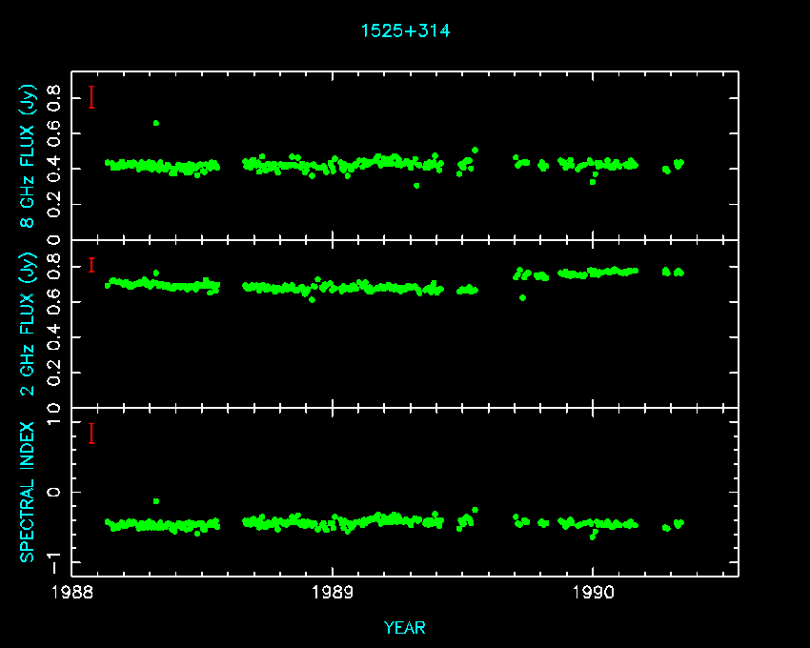810x648 pixels.
Task: Click the SPECTRAL INDEX axis label
Action: point(29,491)
